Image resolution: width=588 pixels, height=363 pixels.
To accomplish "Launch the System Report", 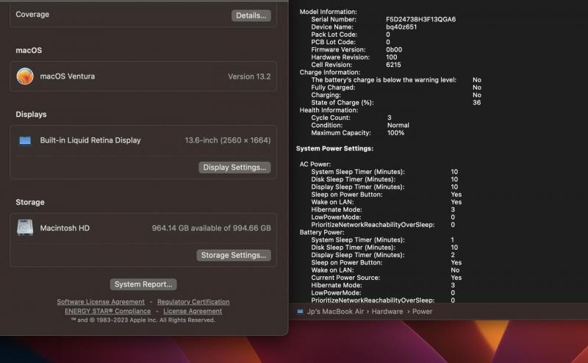I will [x=143, y=284].
